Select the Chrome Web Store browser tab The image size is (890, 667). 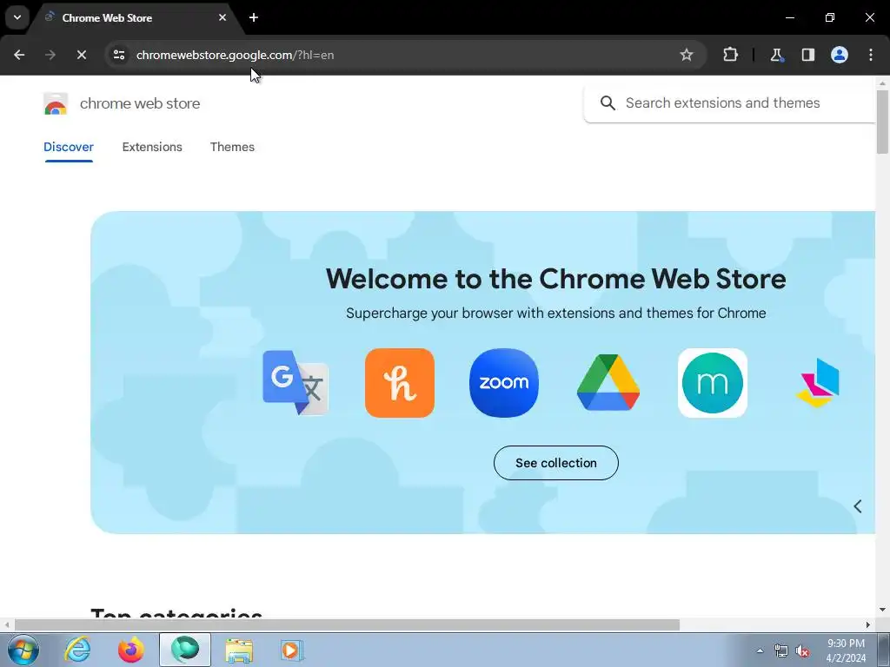[135, 18]
